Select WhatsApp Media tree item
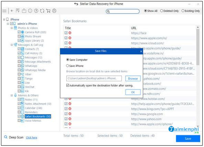This screenshot has height=147, width=204. point(35,70)
